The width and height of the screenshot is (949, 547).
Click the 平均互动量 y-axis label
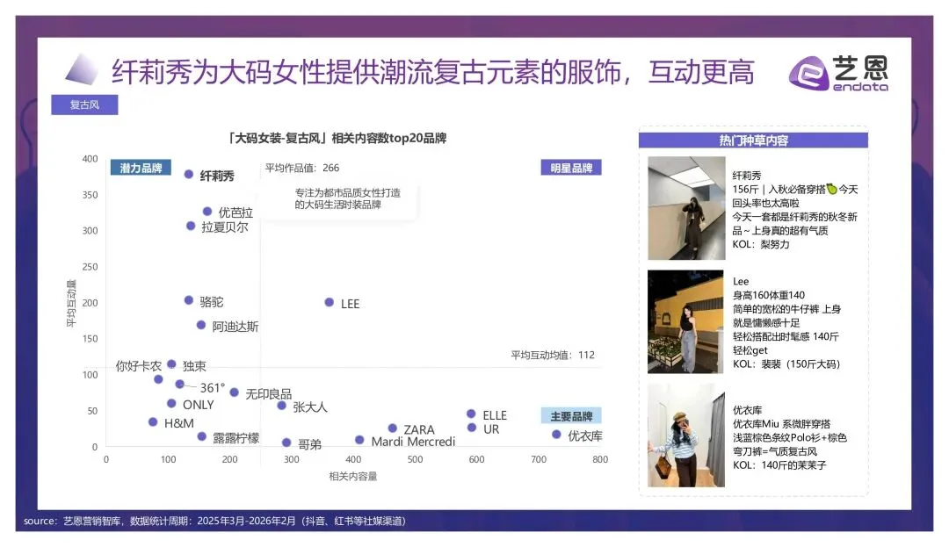71,303
